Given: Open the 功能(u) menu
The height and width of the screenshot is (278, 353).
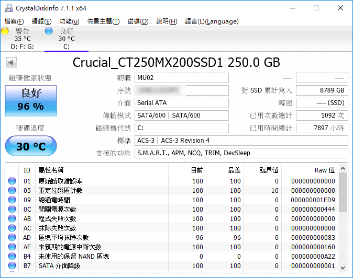Looking at the screenshot, I should [x=69, y=21].
